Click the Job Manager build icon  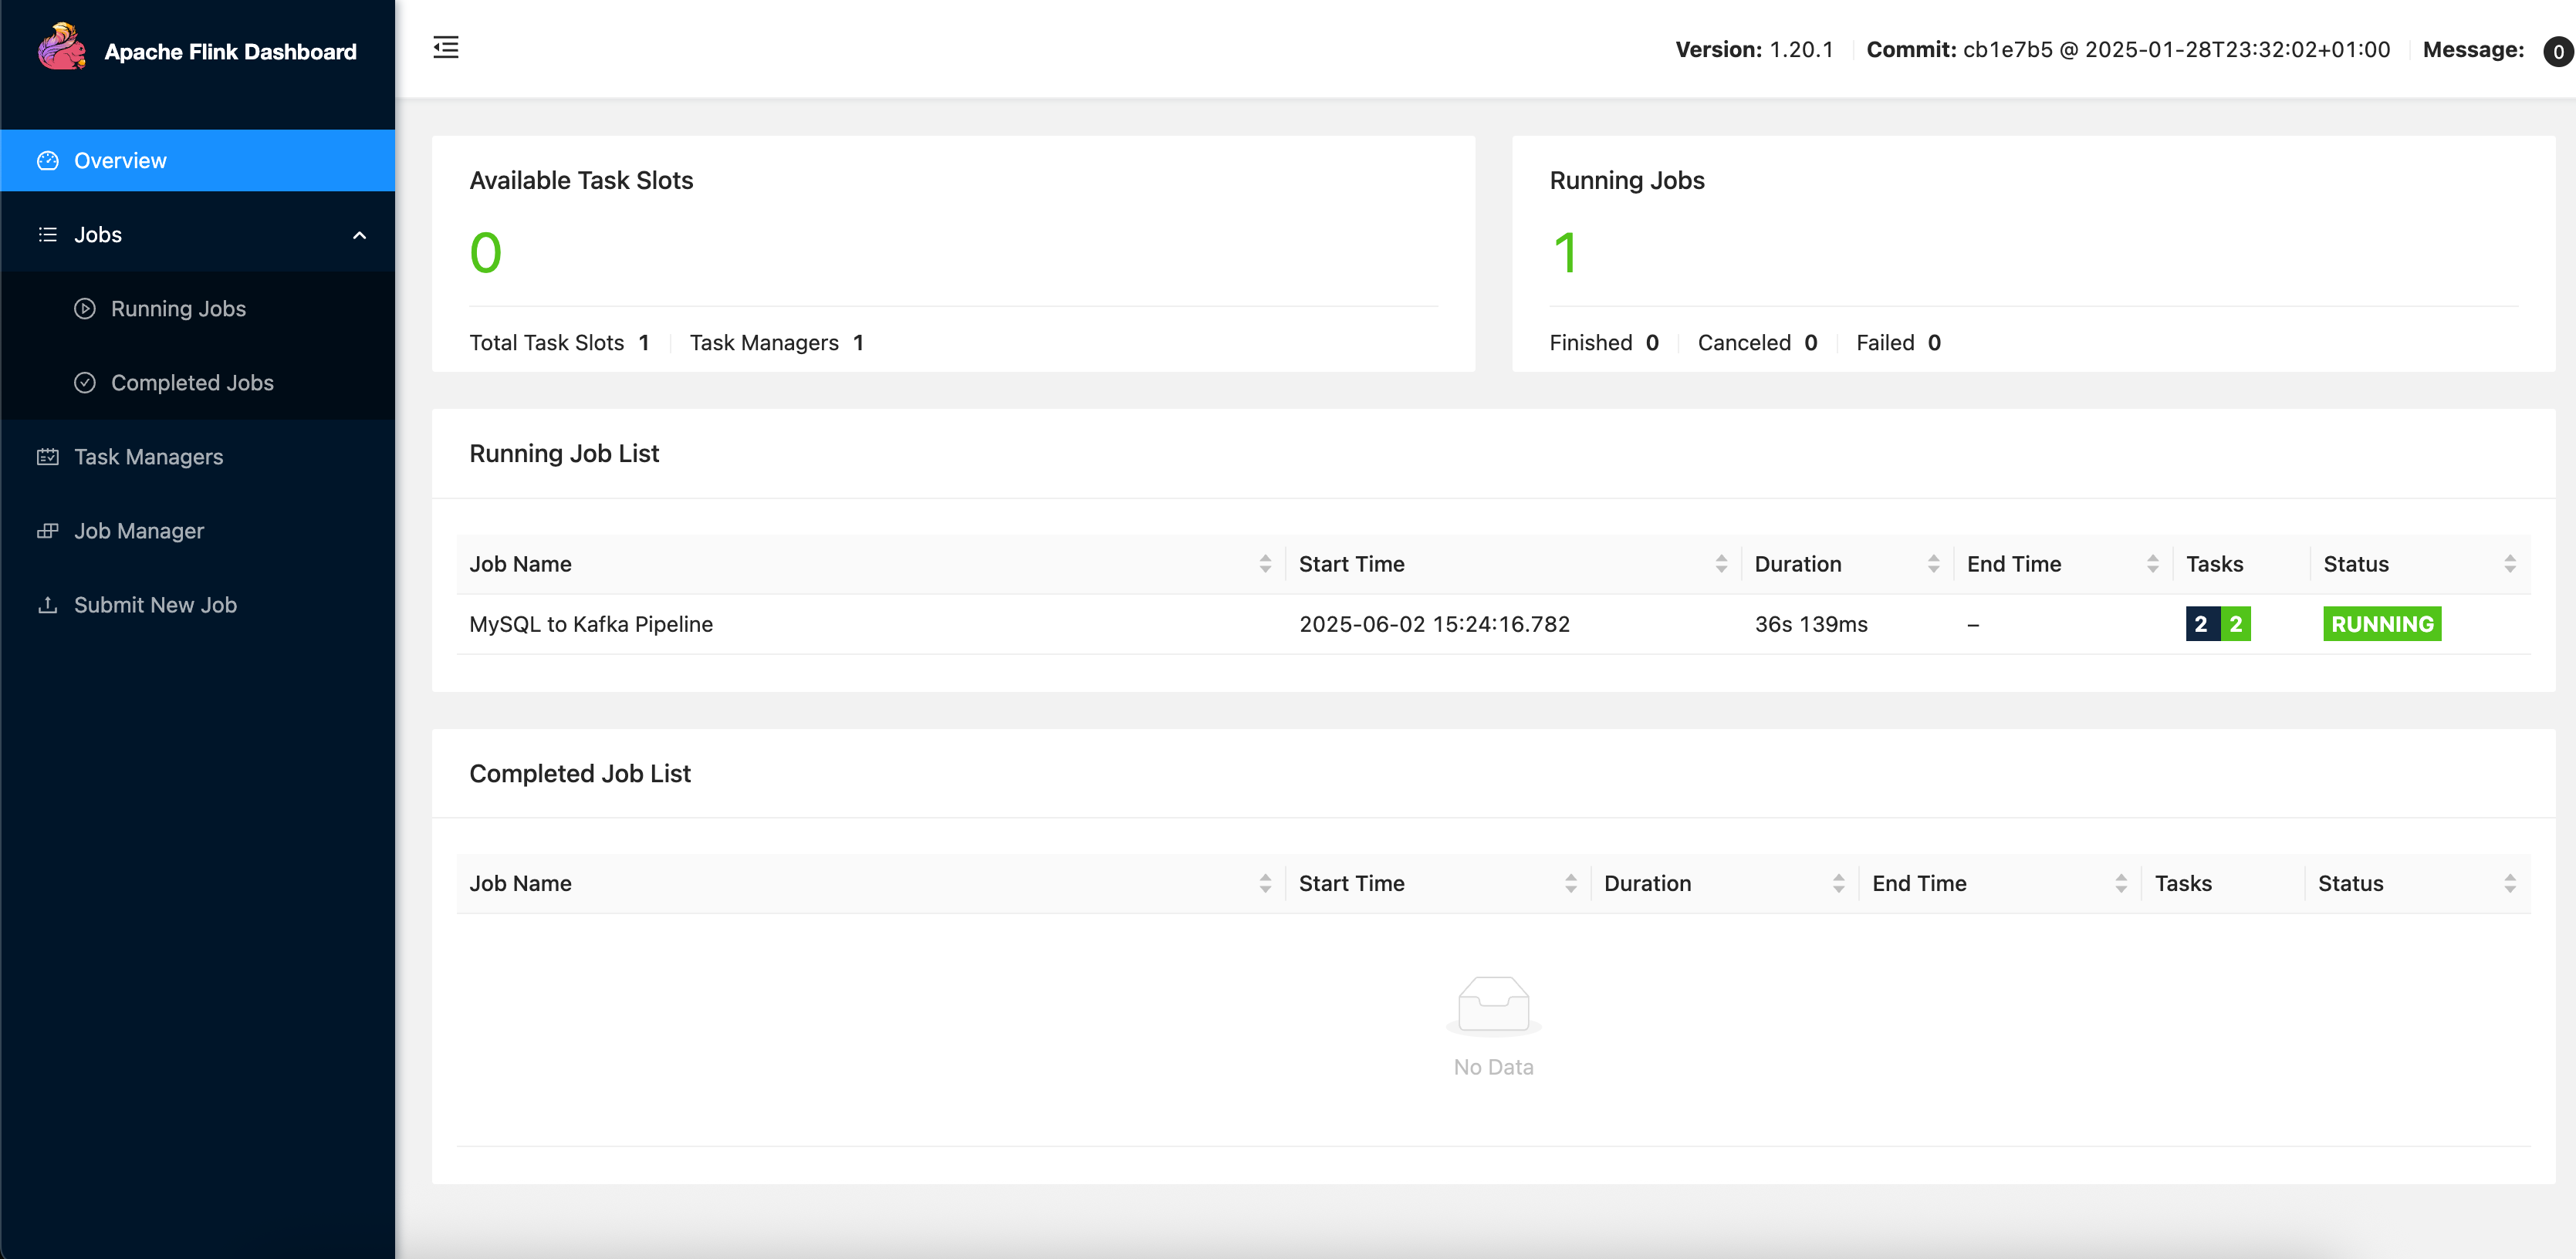coord(48,531)
